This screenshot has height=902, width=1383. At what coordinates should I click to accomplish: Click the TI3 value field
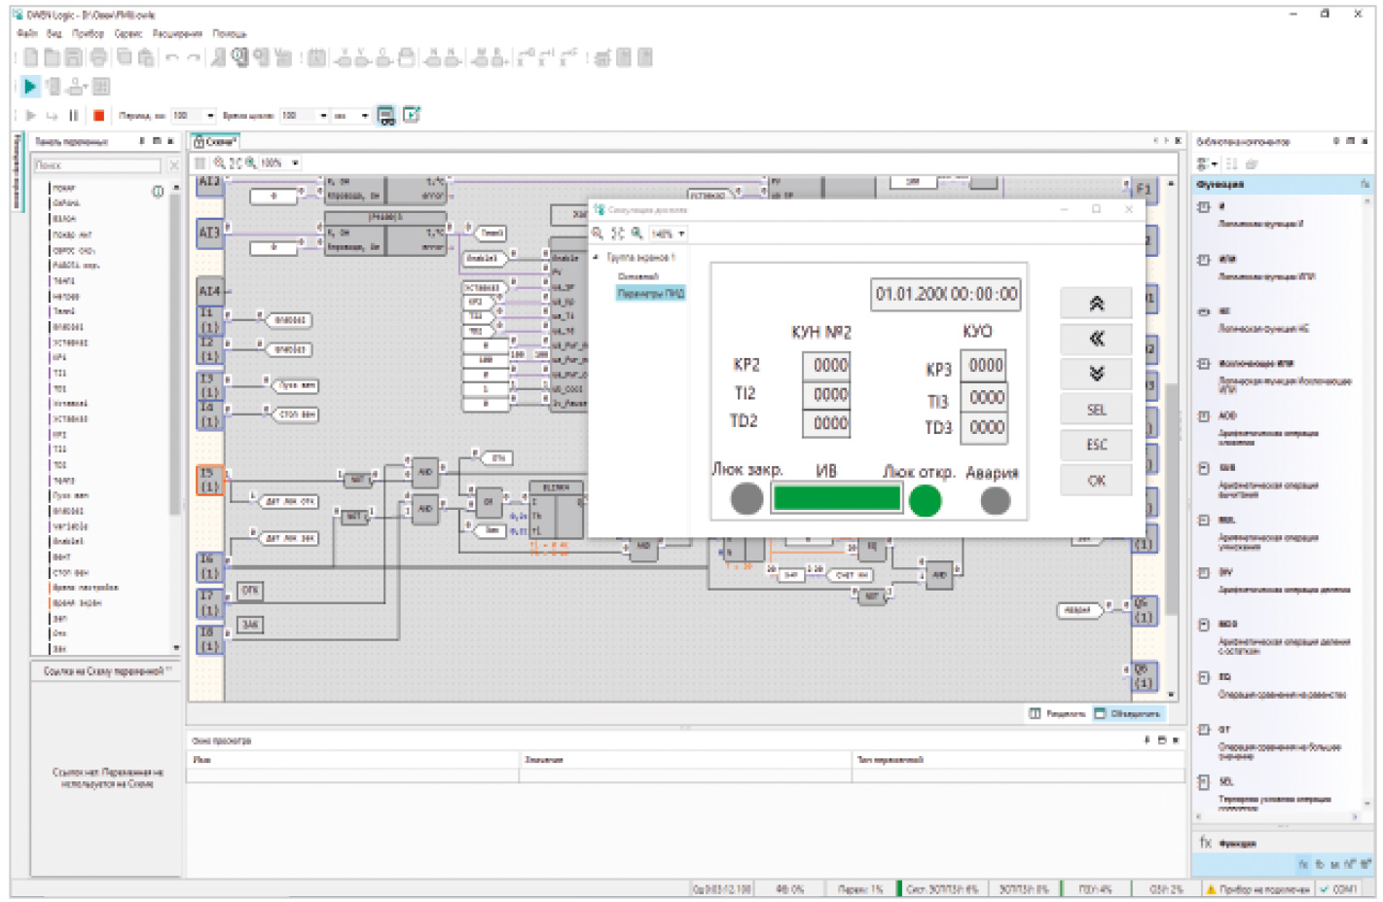click(x=984, y=397)
